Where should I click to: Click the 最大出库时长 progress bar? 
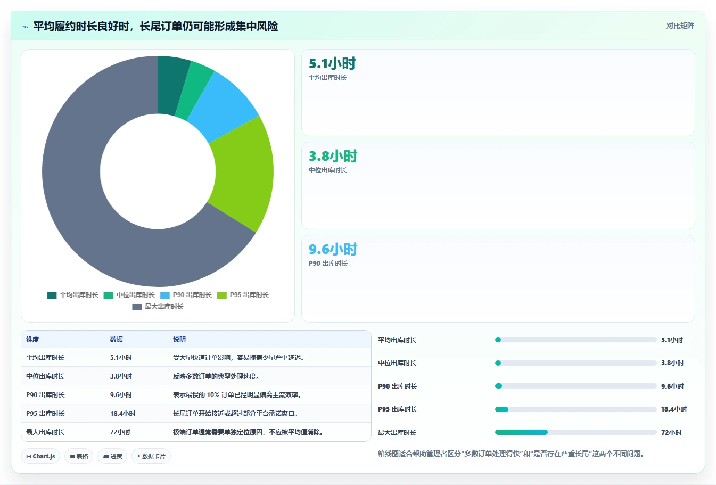coord(575,432)
